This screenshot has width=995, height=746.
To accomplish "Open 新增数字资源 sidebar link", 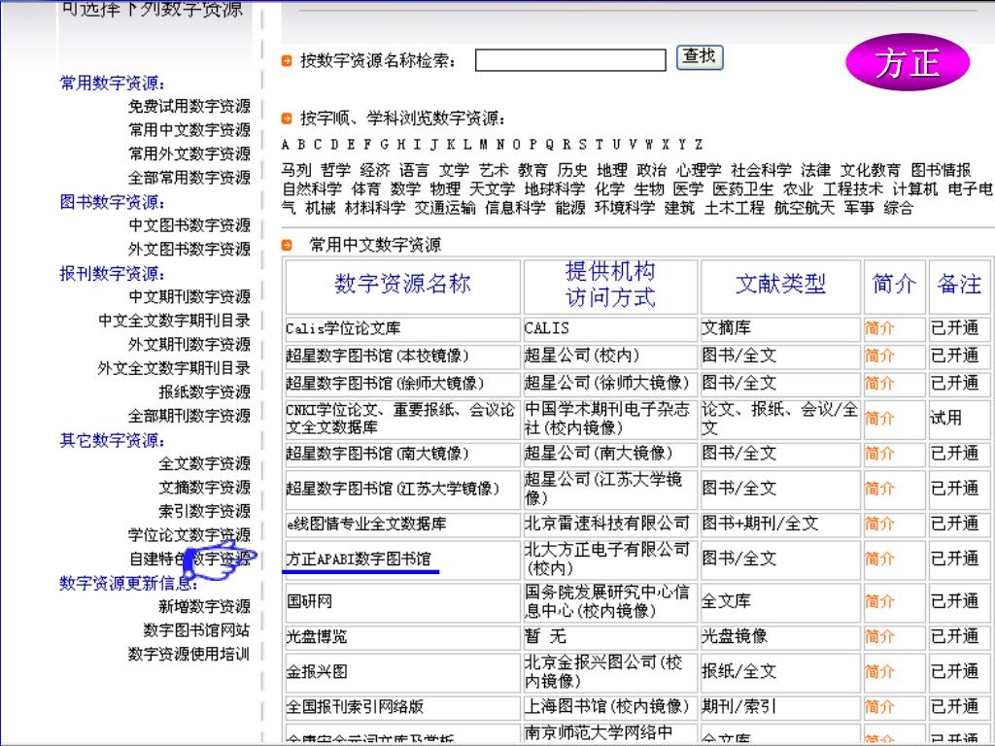I will pyautogui.click(x=204, y=606).
